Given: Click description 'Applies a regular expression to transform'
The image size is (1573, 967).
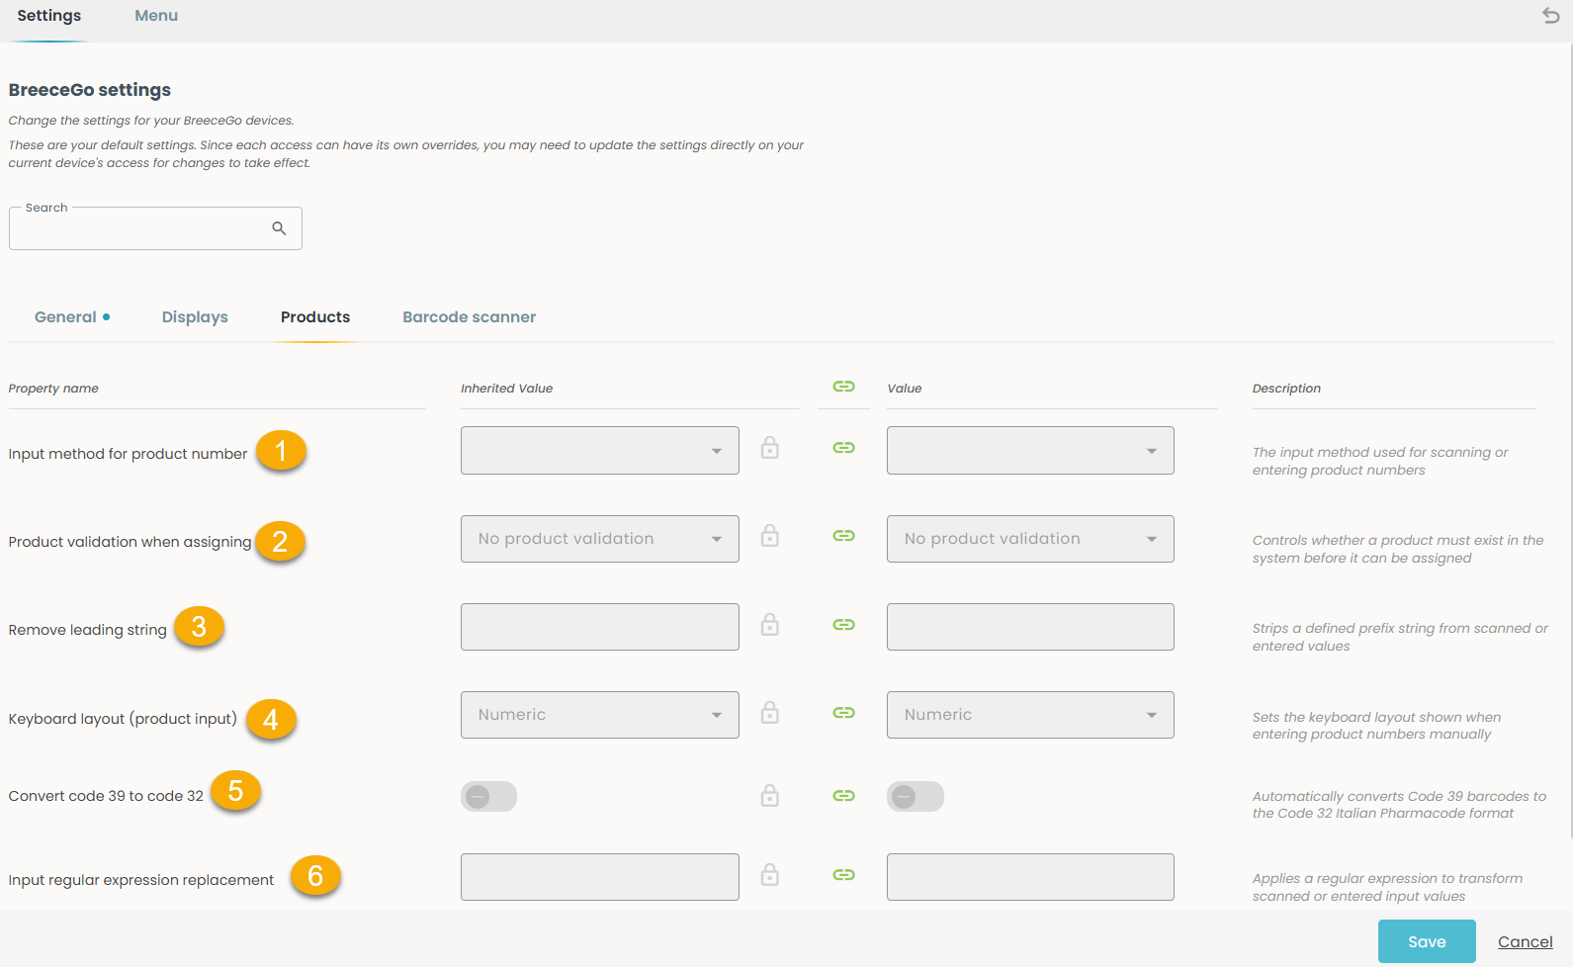Looking at the screenshot, I should 1387,887.
